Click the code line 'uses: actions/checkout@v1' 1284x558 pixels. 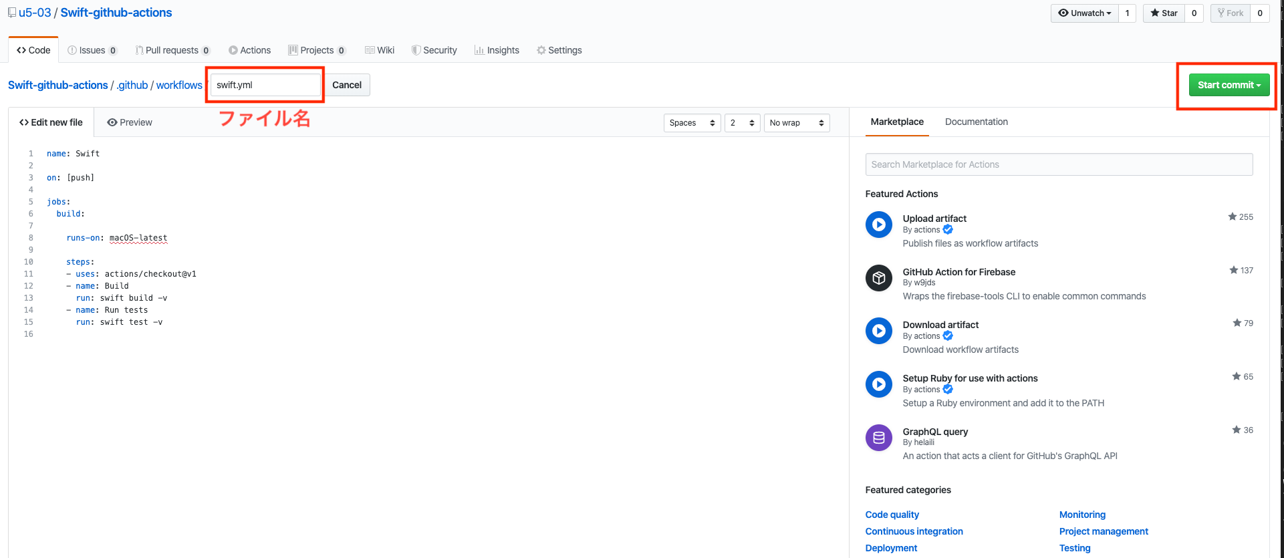click(x=136, y=274)
